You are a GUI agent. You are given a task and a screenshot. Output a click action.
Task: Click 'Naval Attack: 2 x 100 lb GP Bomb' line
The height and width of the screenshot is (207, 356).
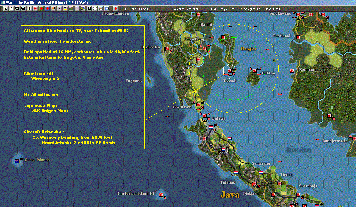pos(78,143)
